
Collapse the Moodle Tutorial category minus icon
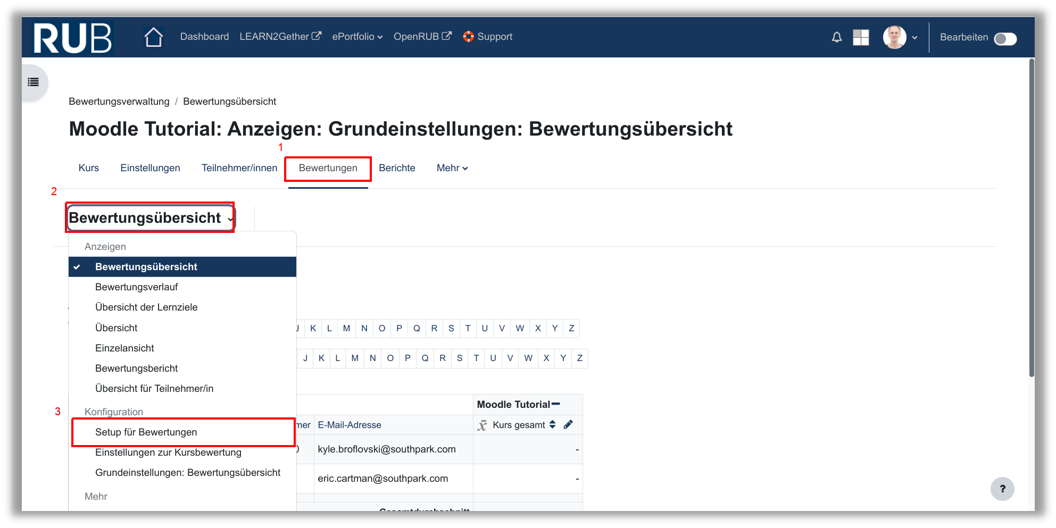(x=556, y=404)
